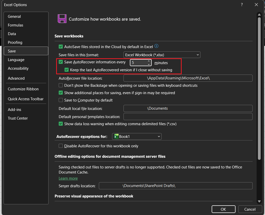The height and width of the screenshot is (215, 265).
Task: Switch to the Formulas category
Action: pos(26,25)
